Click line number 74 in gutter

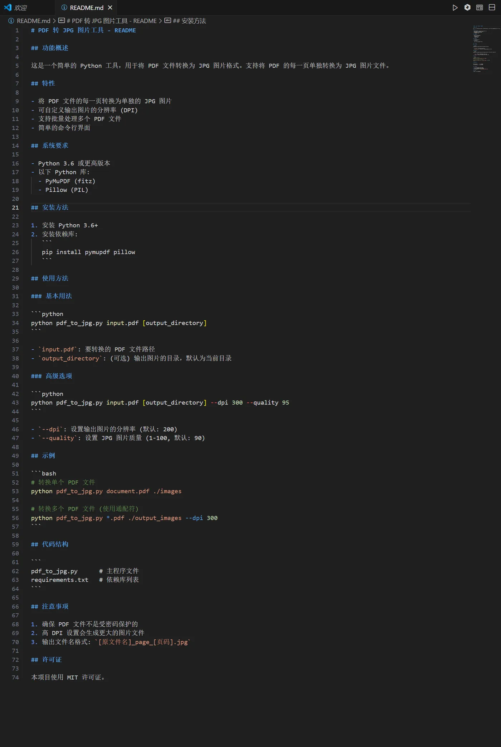[x=15, y=677]
